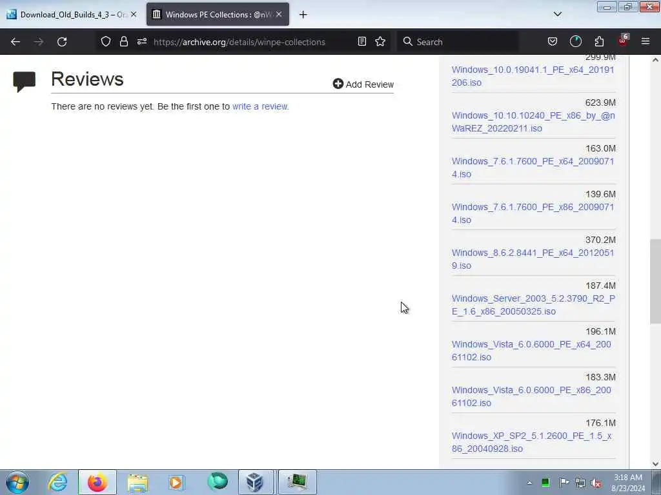Image resolution: width=661 pixels, height=495 pixels.
Task: Click the scrollbar down arrow
Action: (655, 464)
